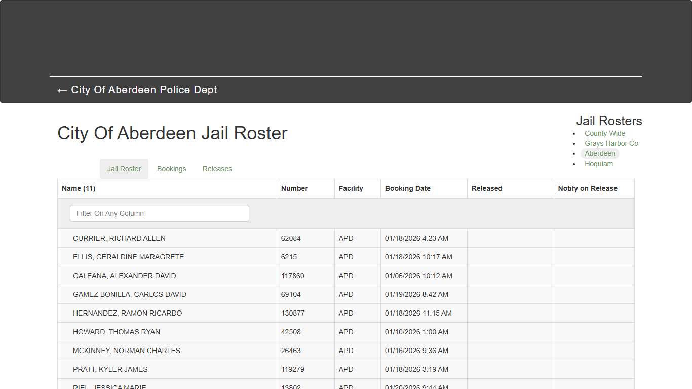Select inmate CURRIER, RICHARD ALLEN
The height and width of the screenshot is (389, 692).
click(119, 238)
